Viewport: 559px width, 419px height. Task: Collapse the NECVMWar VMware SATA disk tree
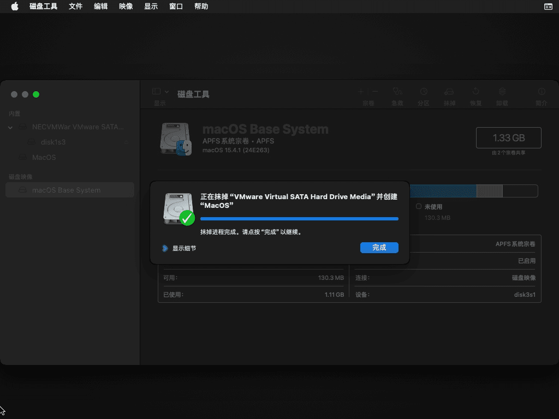tap(10, 127)
